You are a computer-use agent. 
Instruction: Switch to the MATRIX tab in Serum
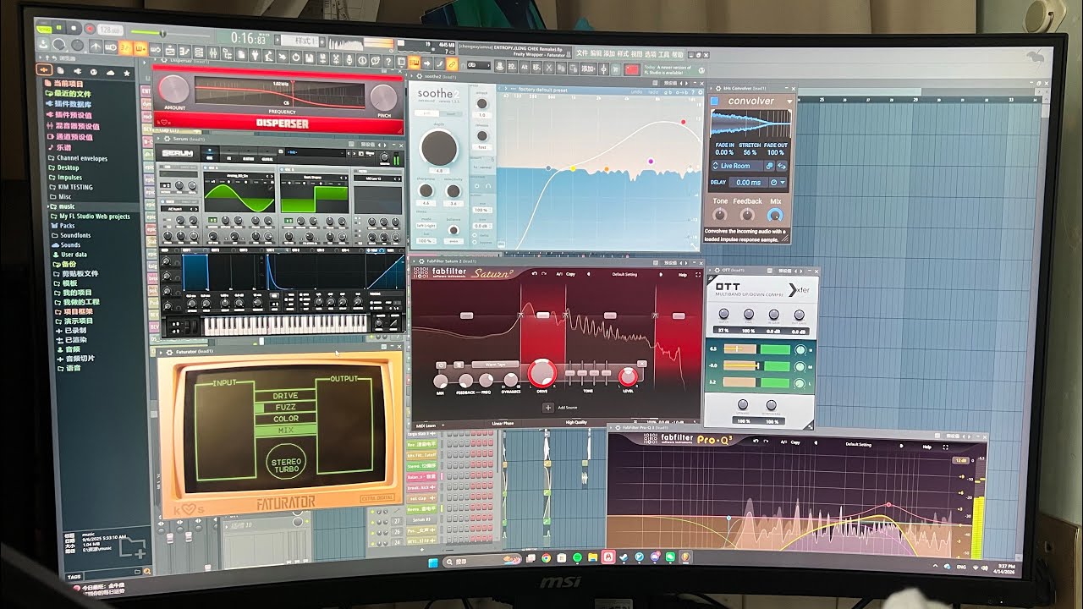click(x=249, y=156)
